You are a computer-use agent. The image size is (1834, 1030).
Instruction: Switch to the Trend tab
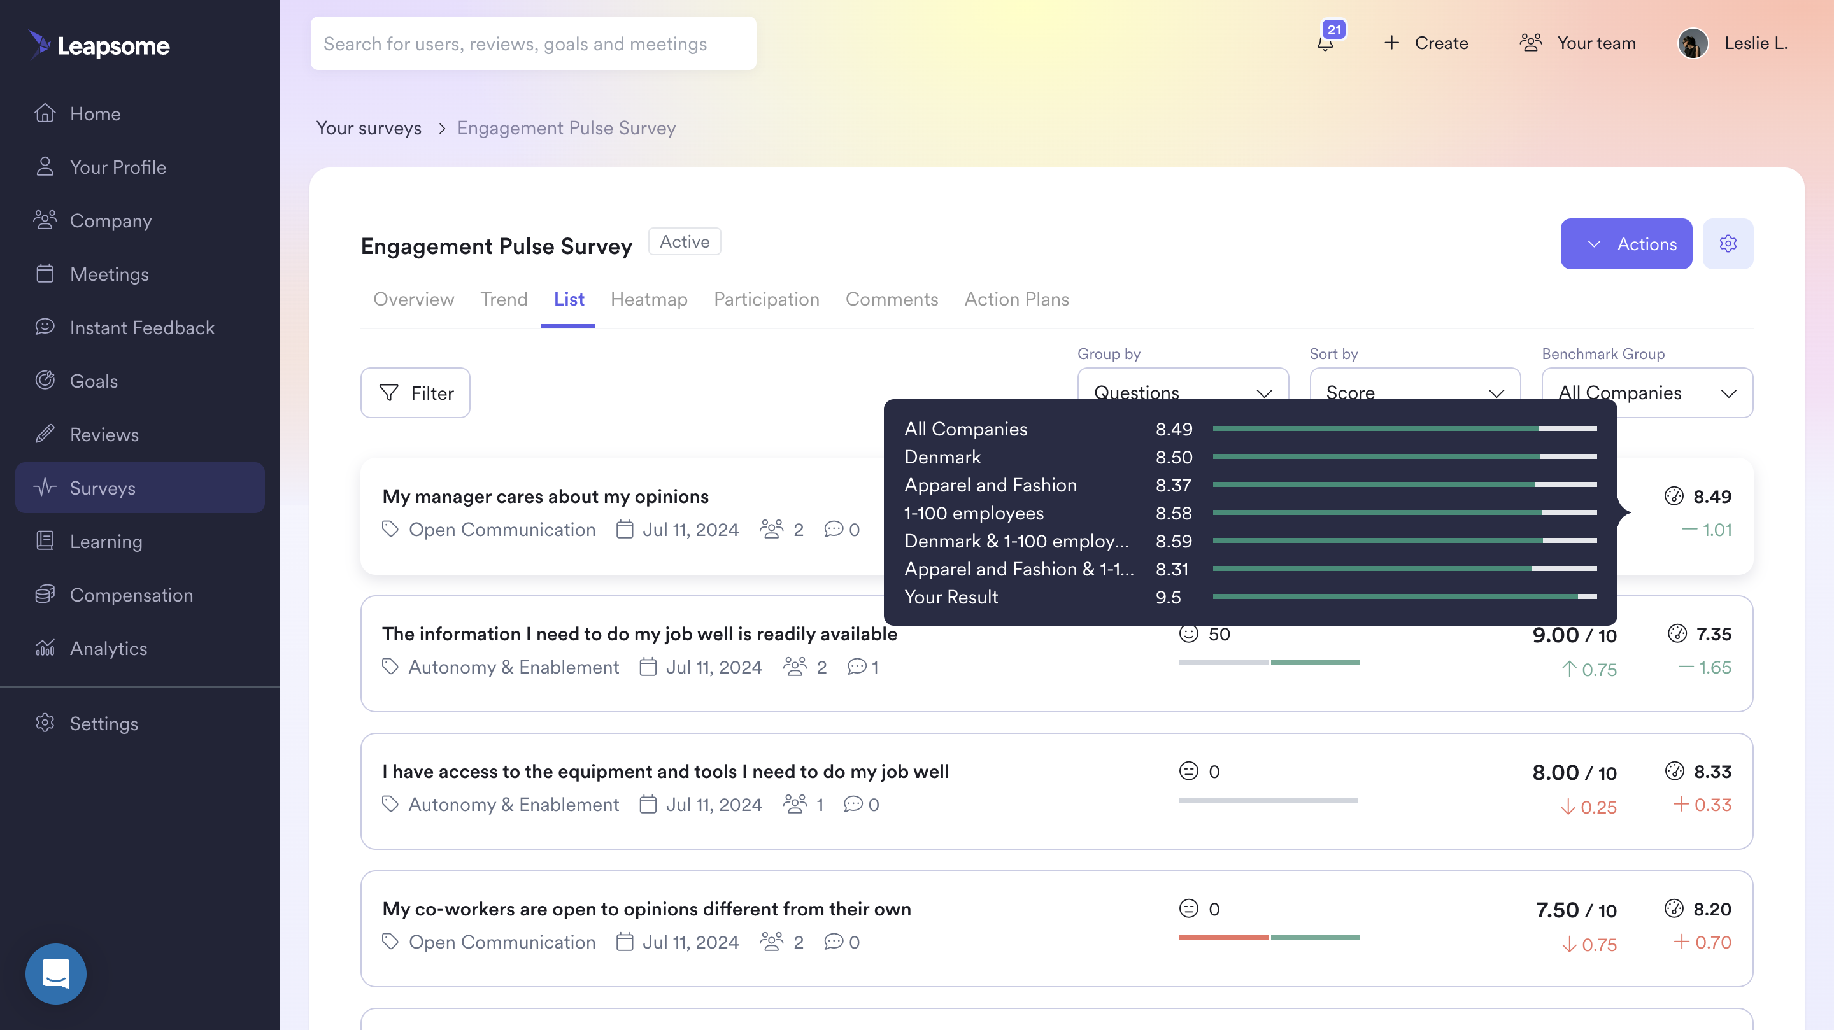503,299
